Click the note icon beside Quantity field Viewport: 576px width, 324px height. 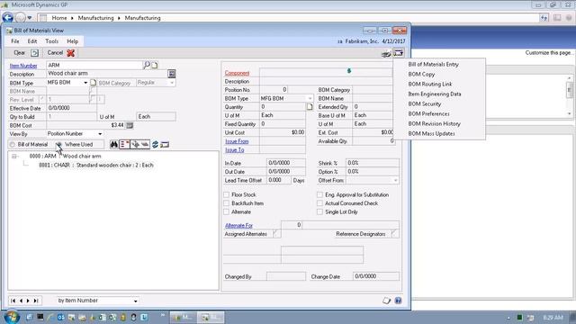(x=310, y=107)
